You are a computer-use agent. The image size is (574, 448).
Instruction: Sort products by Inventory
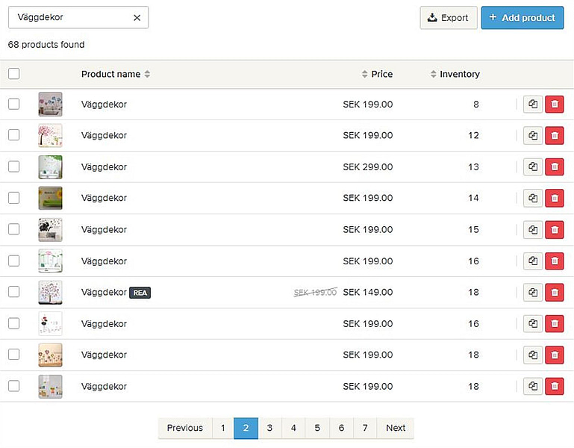(x=455, y=74)
